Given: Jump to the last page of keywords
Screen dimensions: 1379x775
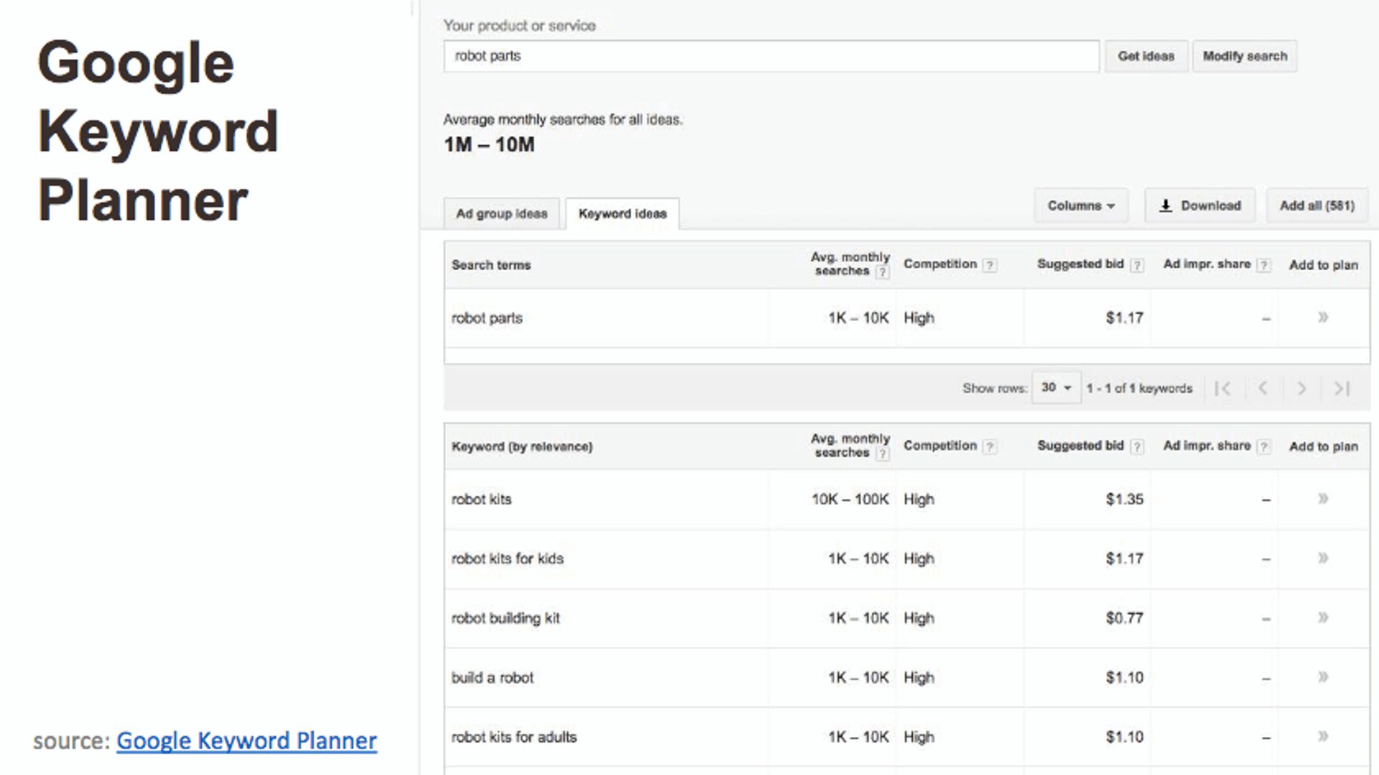Looking at the screenshot, I should pyautogui.click(x=1340, y=388).
